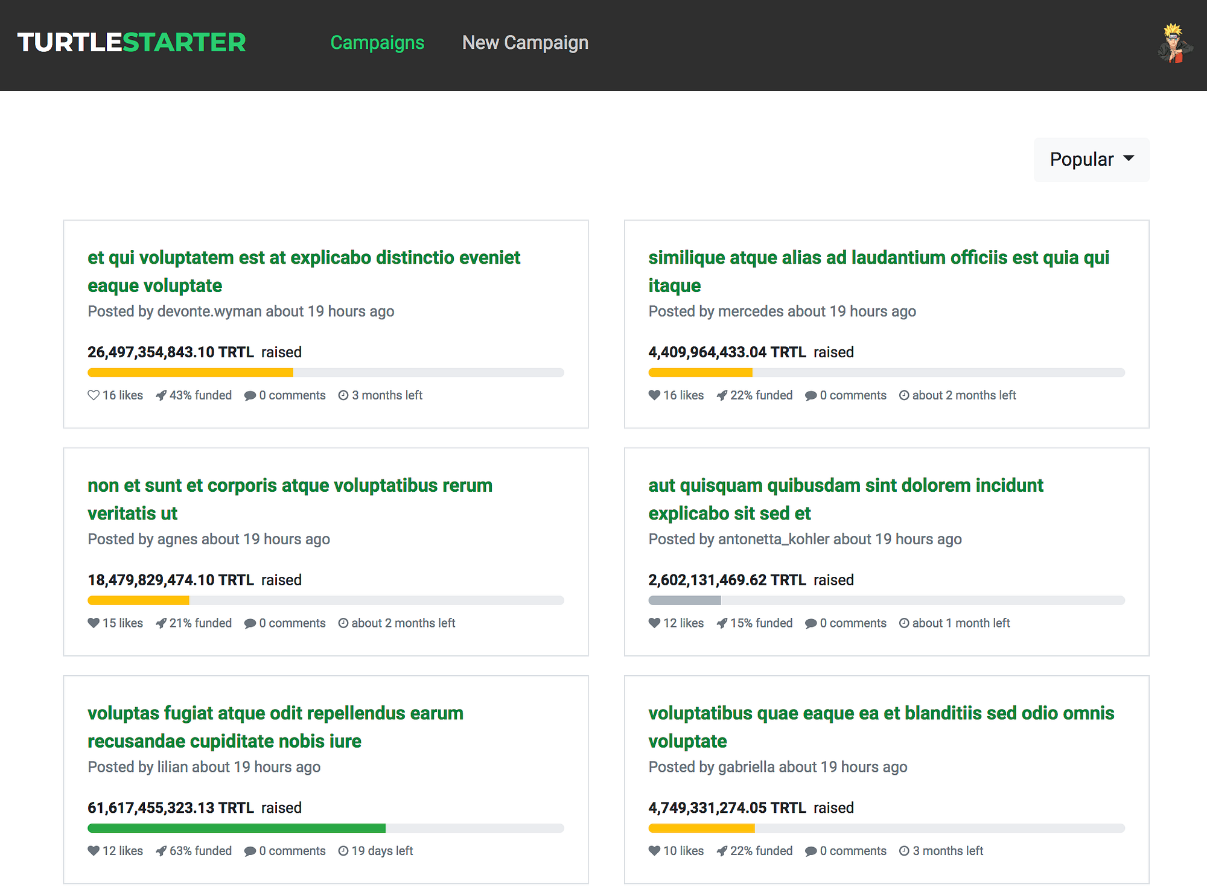Click the clock icon next to about 1 month left
Viewport: 1207px width, 890px height.
pos(904,623)
